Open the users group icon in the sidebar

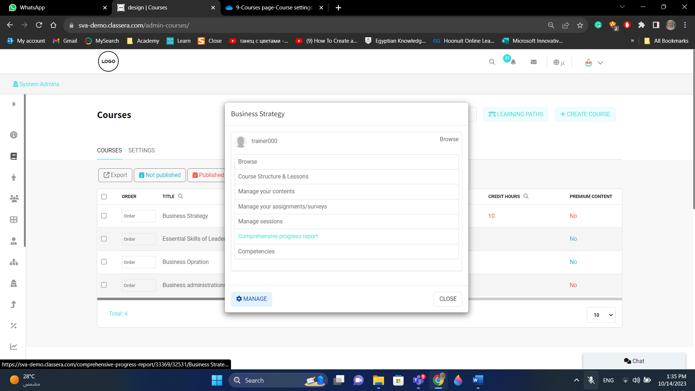tap(14, 198)
